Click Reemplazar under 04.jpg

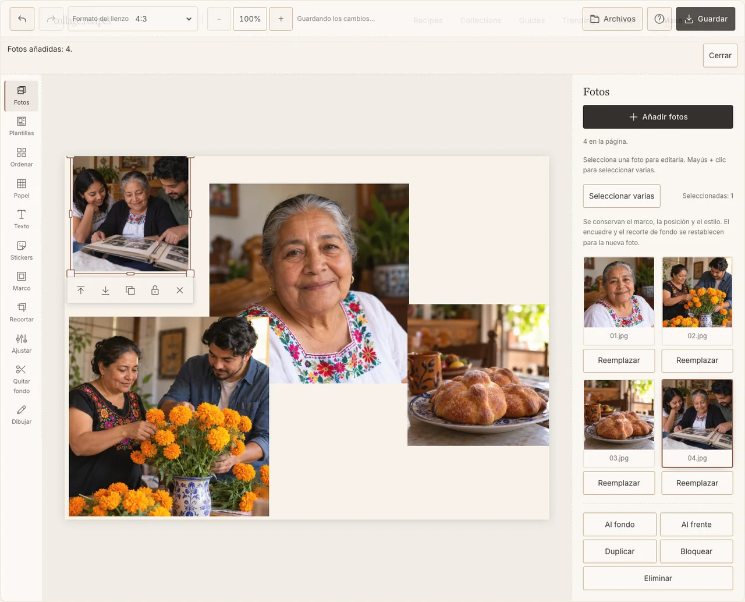tap(697, 483)
